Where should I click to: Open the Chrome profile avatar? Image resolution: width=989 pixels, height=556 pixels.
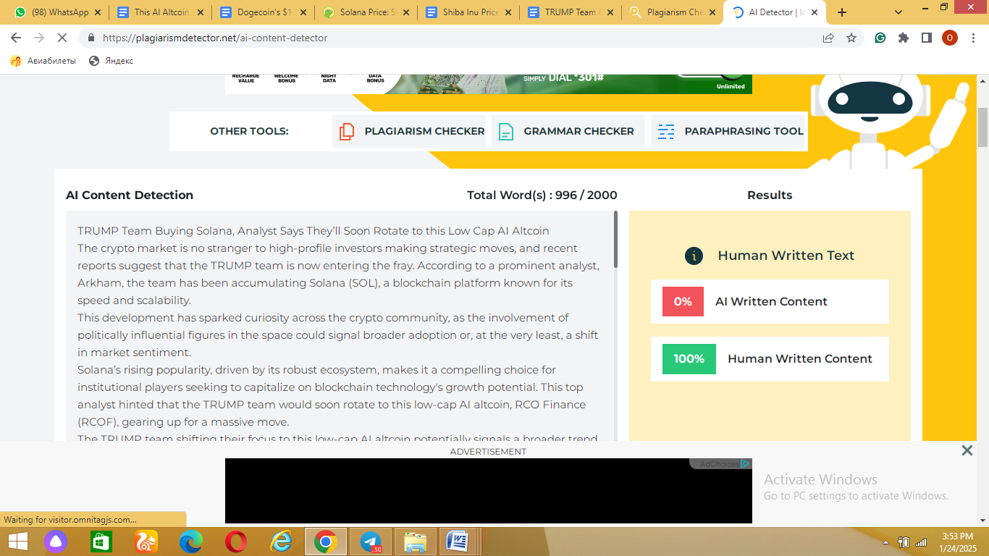pos(949,38)
